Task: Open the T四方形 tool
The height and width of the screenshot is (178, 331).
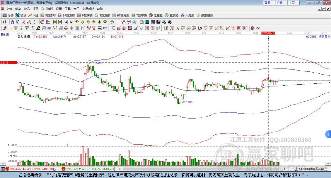Action: [102, 16]
